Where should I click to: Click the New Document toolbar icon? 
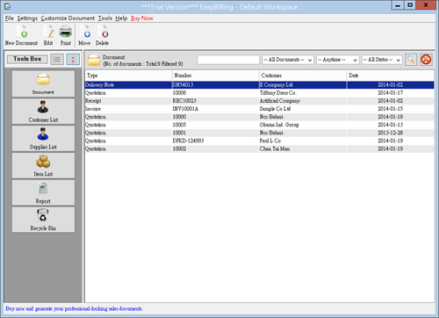coord(21,35)
